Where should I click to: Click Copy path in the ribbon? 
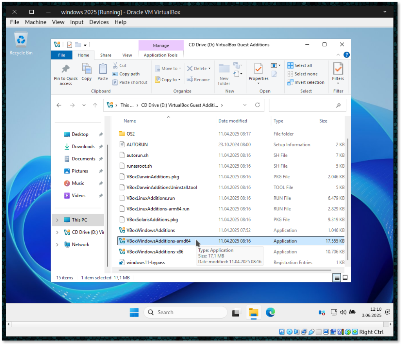[126, 74]
